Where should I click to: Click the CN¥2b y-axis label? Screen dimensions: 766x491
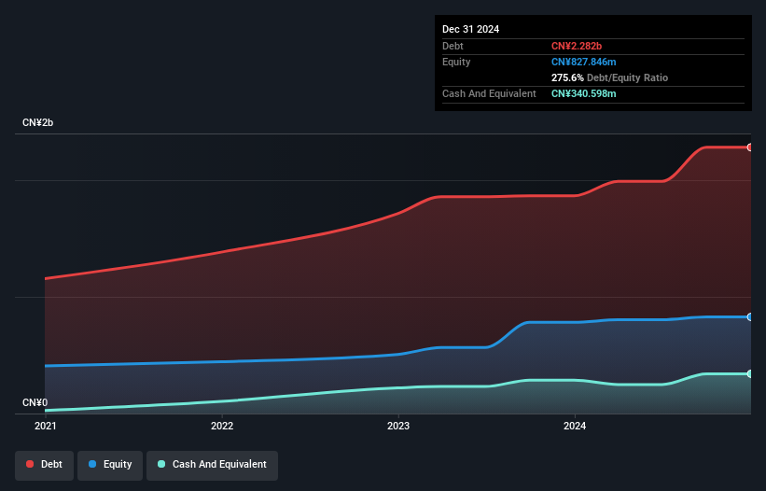coord(37,122)
